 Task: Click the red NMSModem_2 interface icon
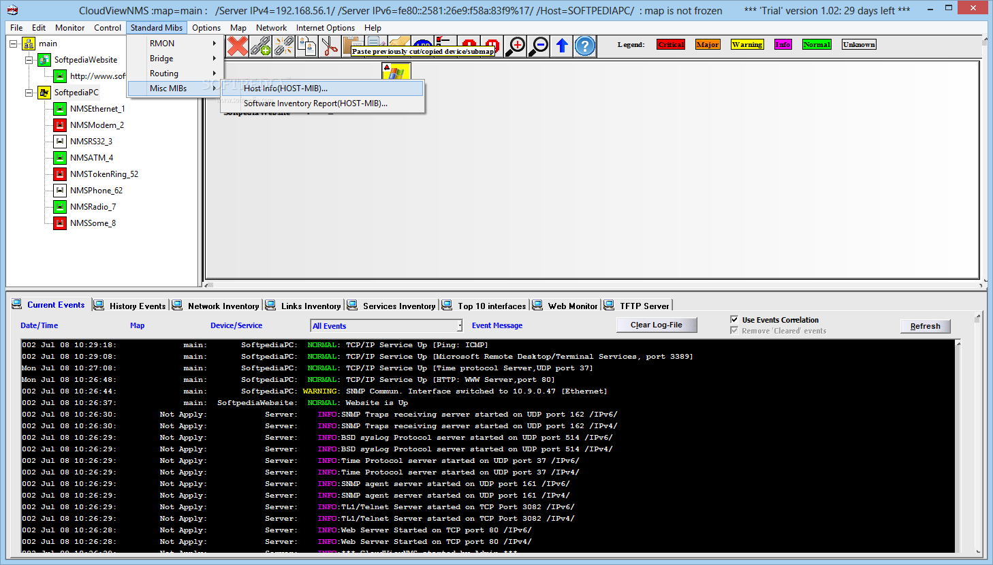pyautogui.click(x=60, y=125)
